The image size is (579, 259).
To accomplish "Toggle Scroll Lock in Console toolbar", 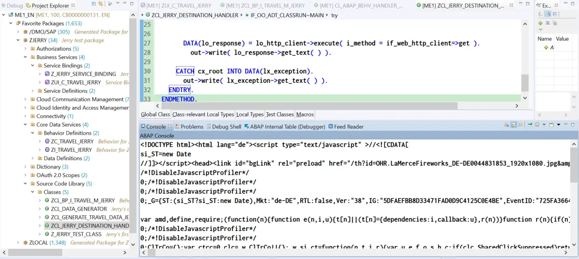I will (514, 125).
